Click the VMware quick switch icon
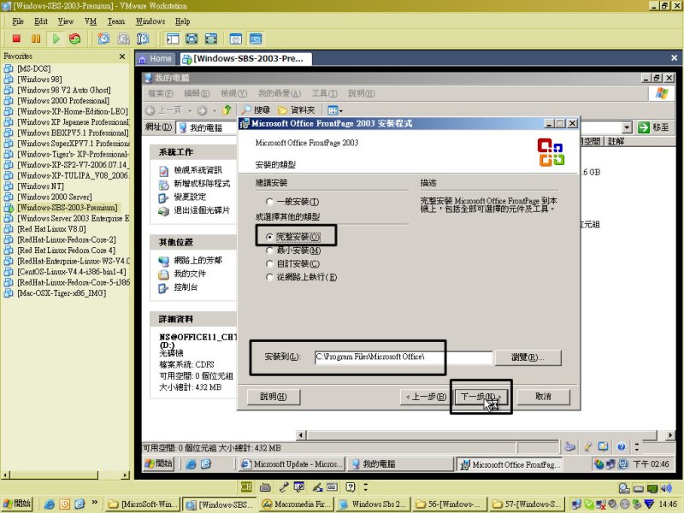 [211, 38]
